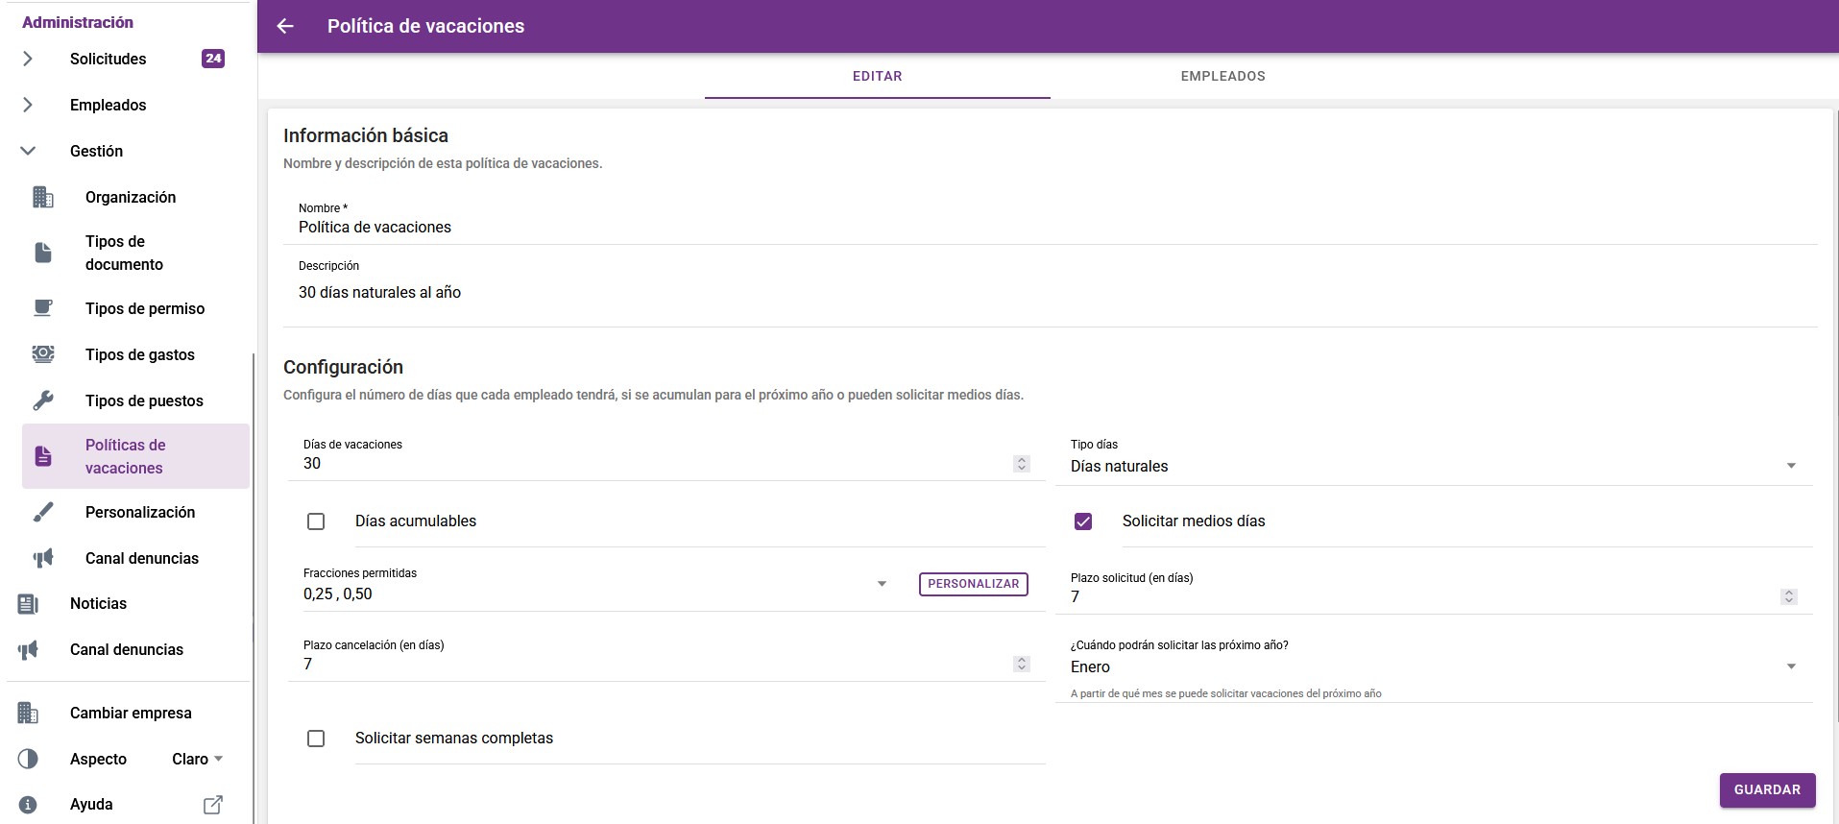Click the Personalizar button
This screenshot has height=824, width=1839.
click(973, 584)
